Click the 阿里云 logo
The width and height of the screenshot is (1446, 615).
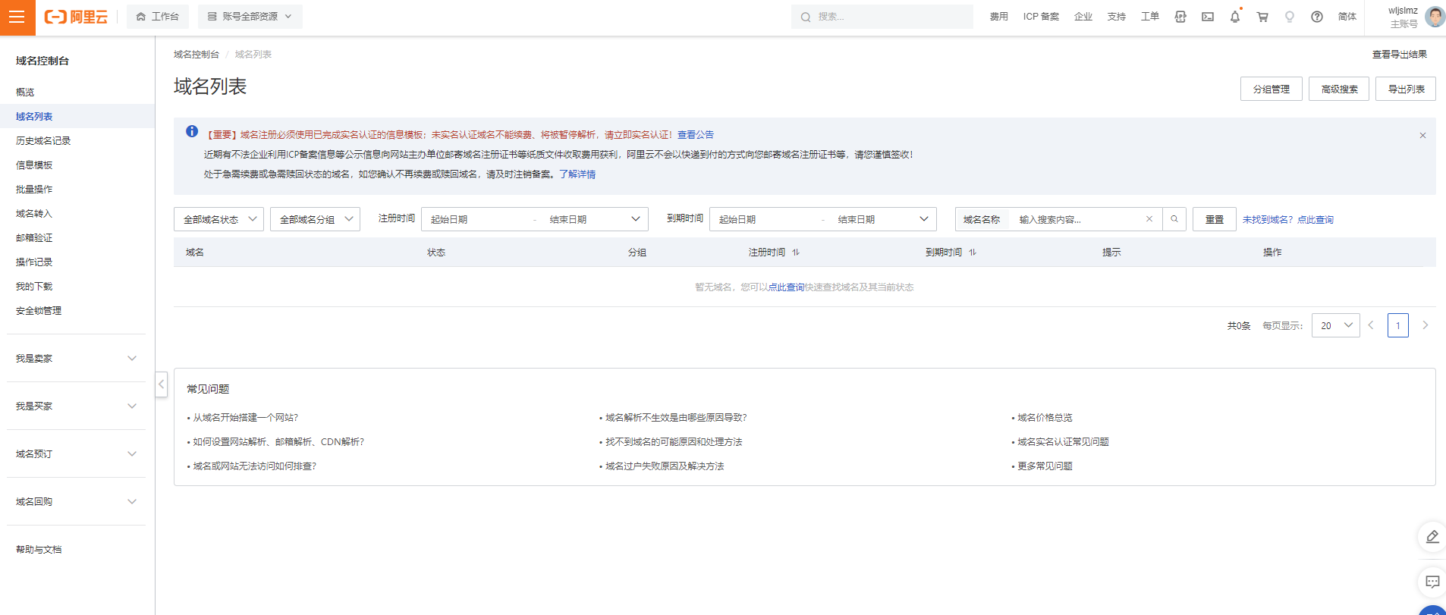pyautogui.click(x=76, y=17)
